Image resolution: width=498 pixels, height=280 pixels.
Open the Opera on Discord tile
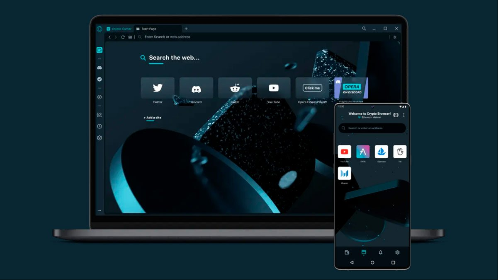(351, 88)
